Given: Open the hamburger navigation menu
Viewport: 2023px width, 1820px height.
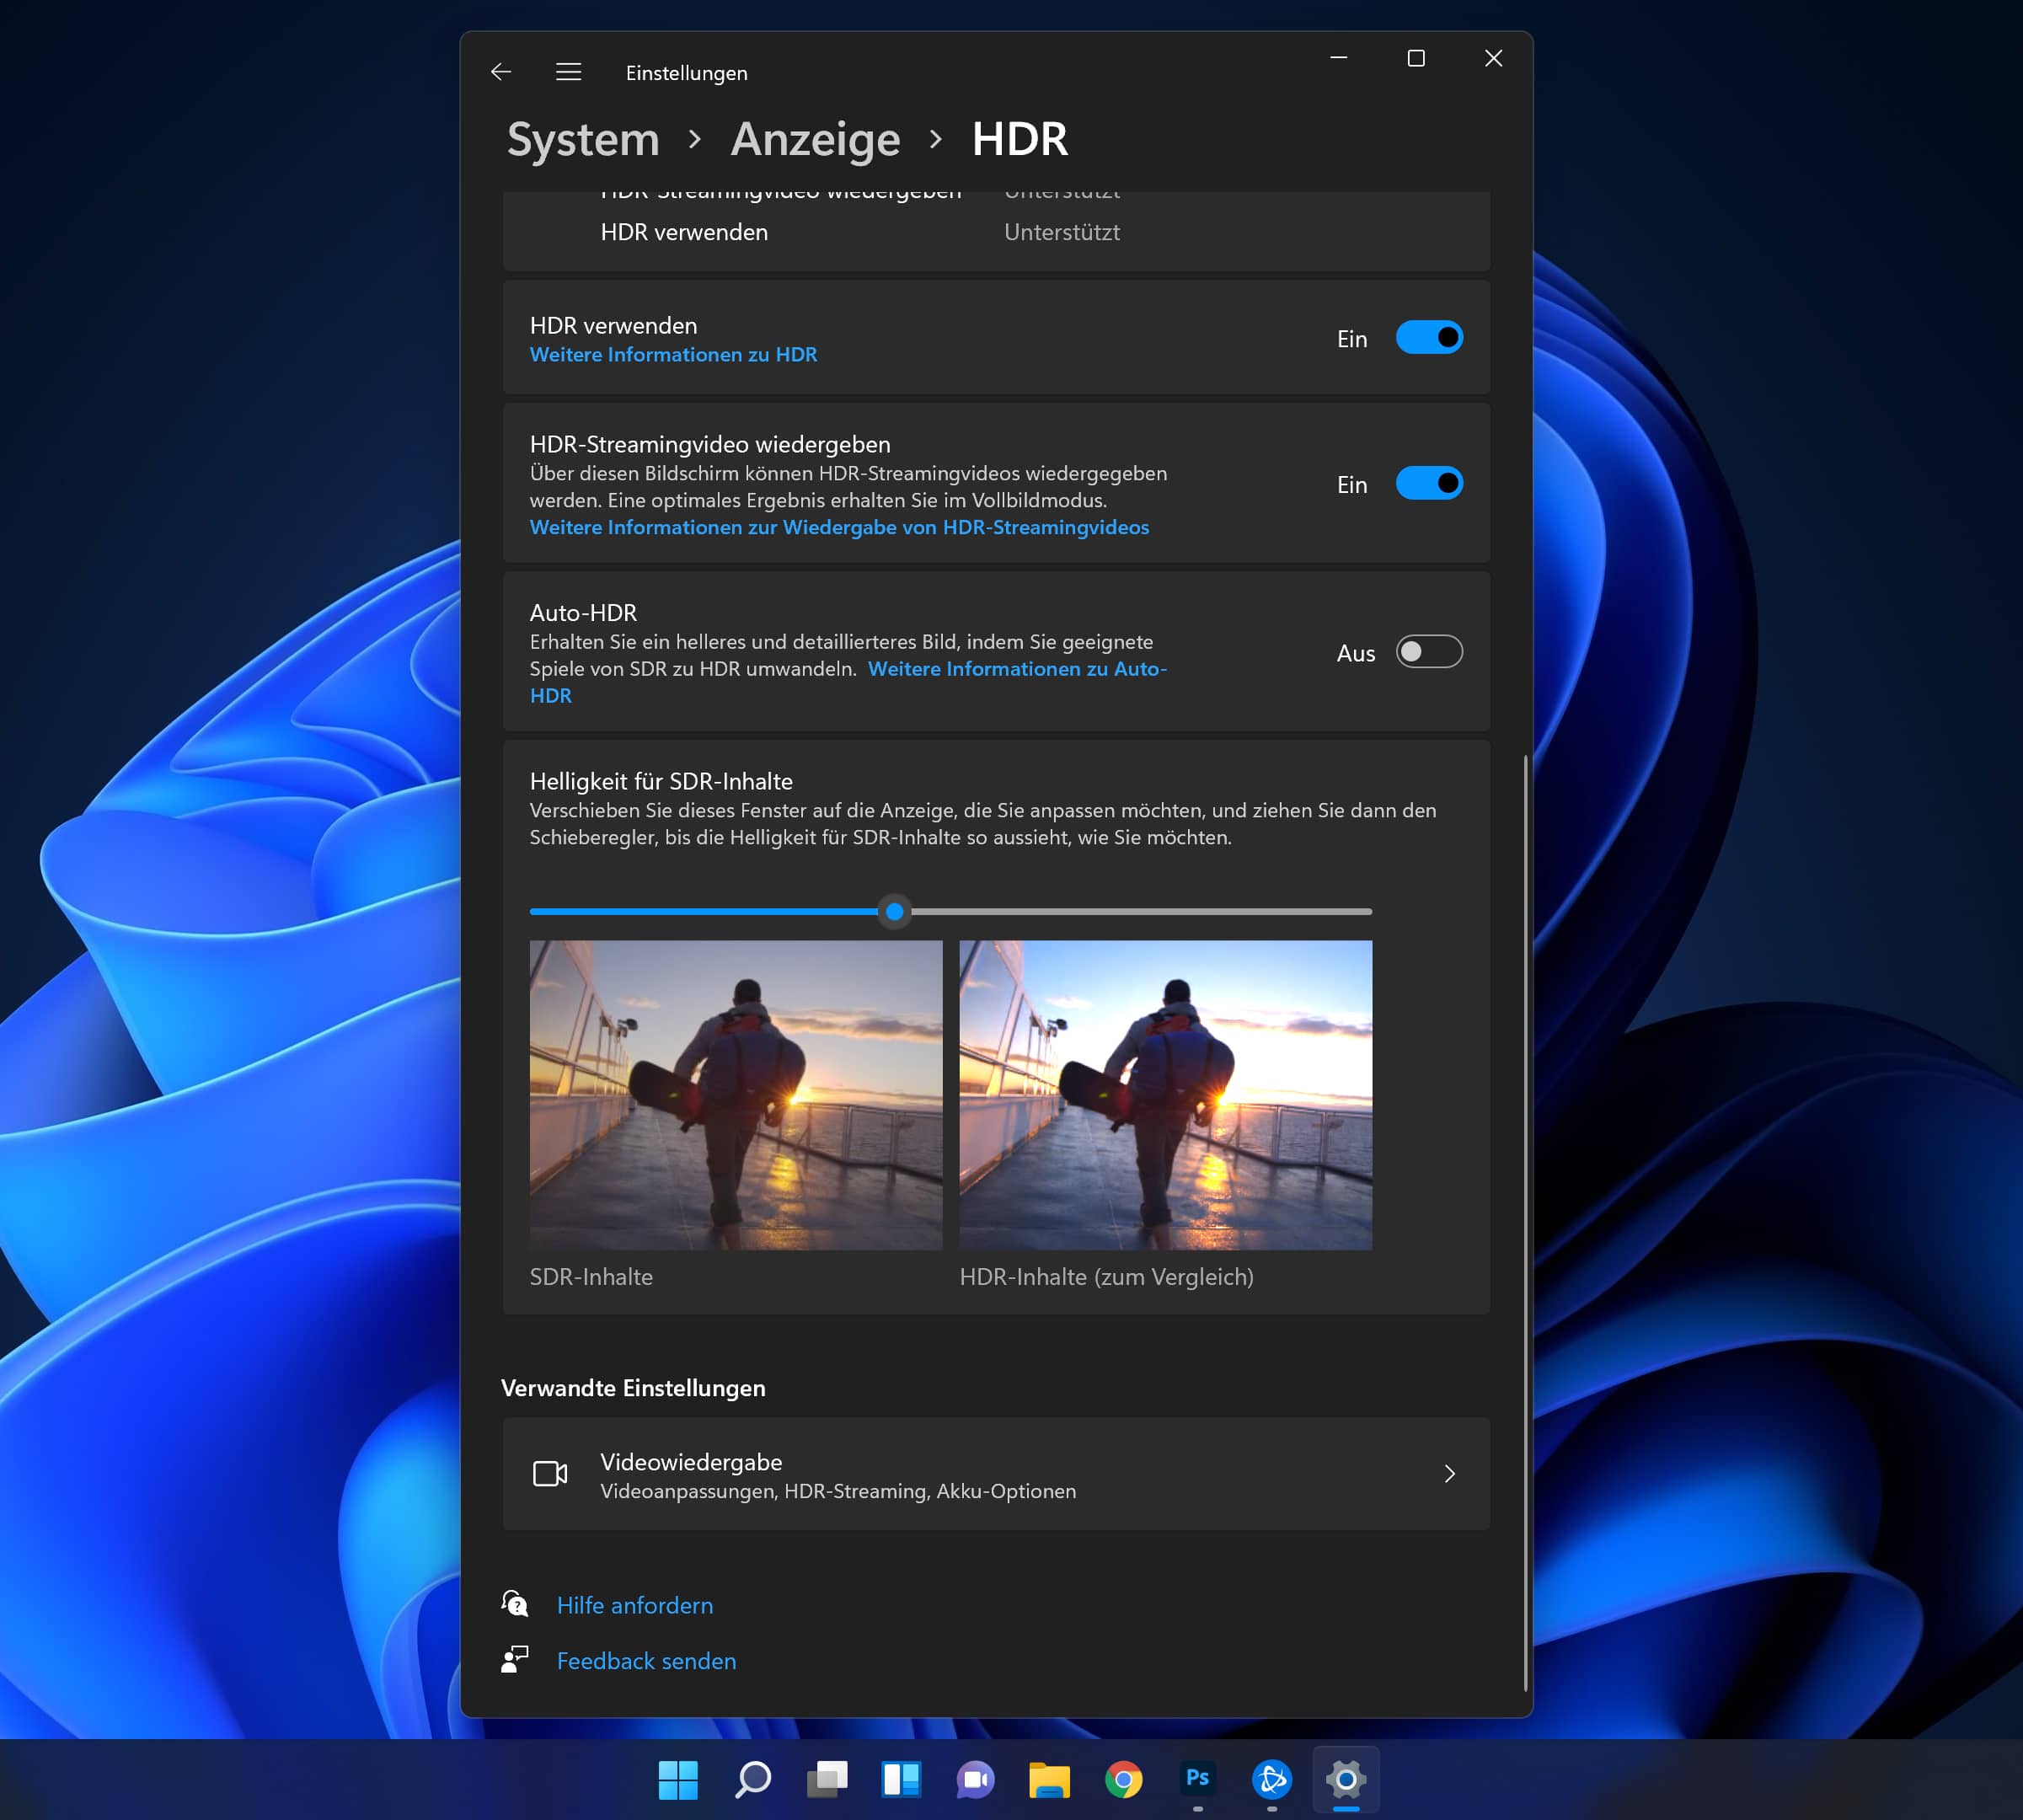Looking at the screenshot, I should (x=568, y=72).
